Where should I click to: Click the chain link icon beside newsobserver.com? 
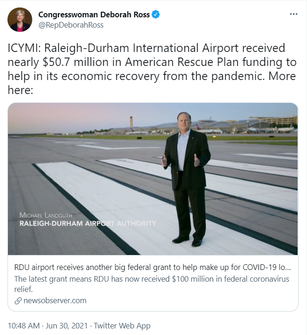(x=18, y=301)
